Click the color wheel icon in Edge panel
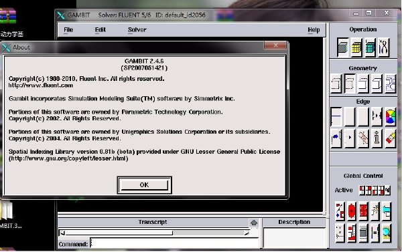The height and width of the screenshot is (252, 402). click(391, 117)
